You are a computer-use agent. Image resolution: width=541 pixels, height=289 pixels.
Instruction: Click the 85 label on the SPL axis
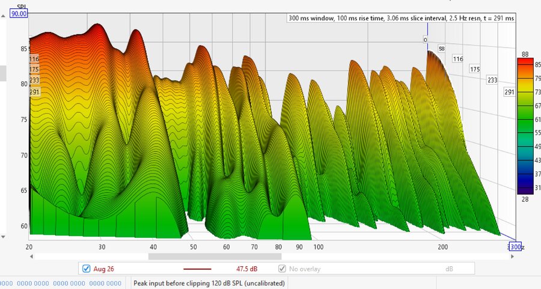(23, 49)
